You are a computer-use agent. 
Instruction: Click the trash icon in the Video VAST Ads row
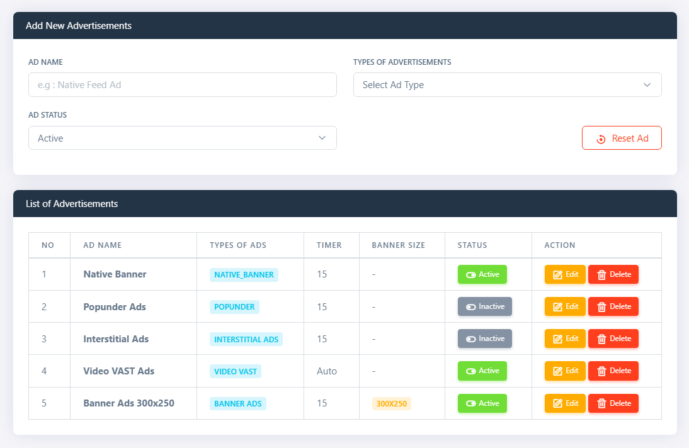601,371
